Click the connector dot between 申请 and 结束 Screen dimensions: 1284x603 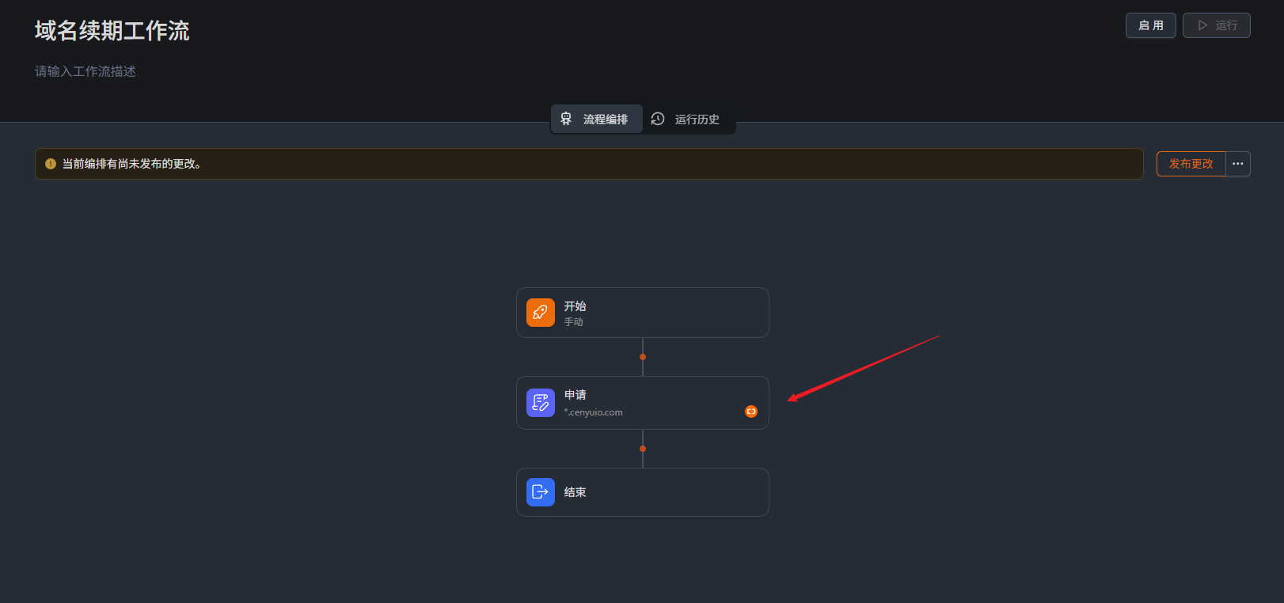643,449
